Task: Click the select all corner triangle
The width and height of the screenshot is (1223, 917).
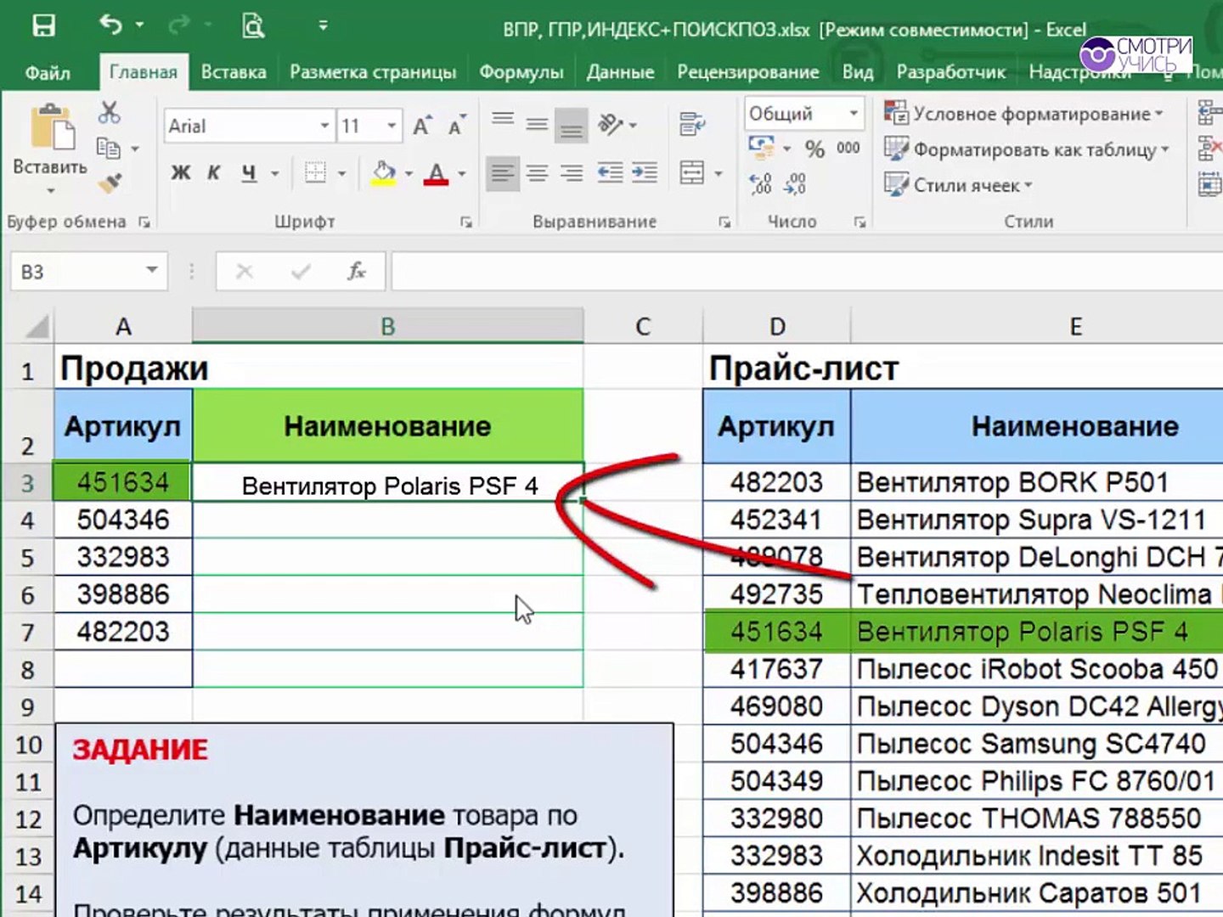Action: [36, 326]
